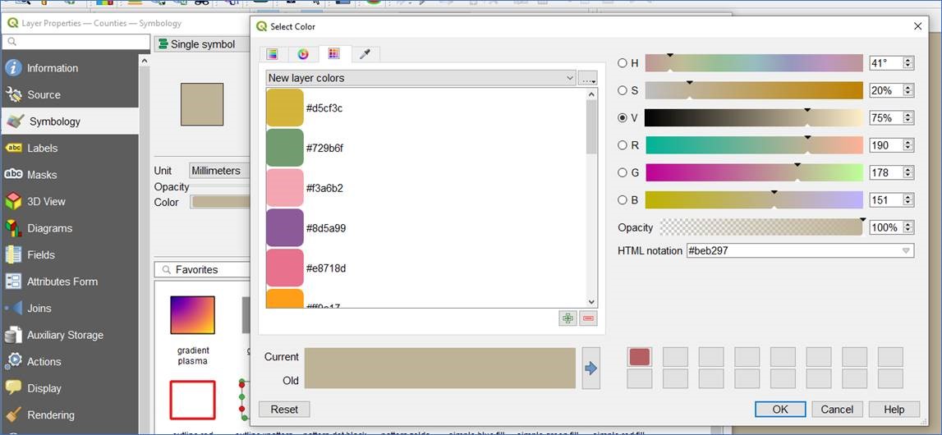Screen dimensions: 942x435
Task: Select the red saved custom color swatch
Action: click(x=640, y=357)
